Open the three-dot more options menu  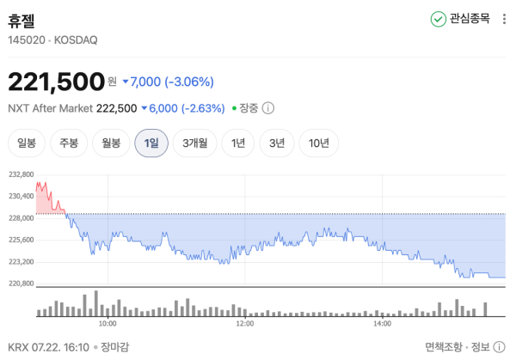coord(504,19)
